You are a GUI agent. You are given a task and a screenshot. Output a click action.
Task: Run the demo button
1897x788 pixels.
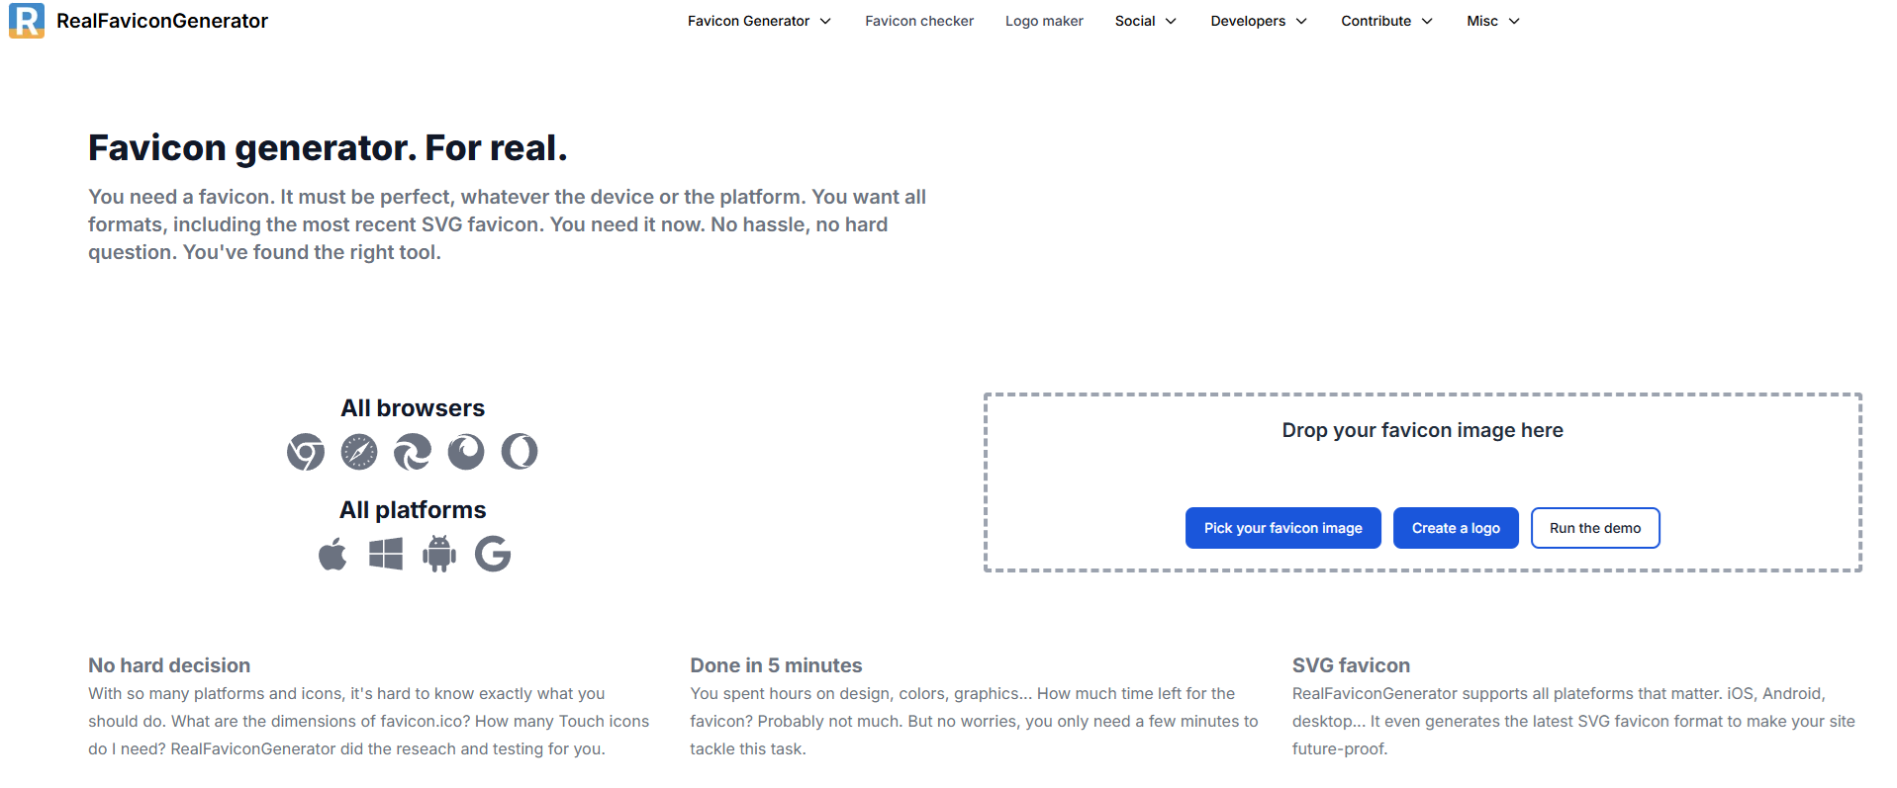pyautogui.click(x=1595, y=528)
